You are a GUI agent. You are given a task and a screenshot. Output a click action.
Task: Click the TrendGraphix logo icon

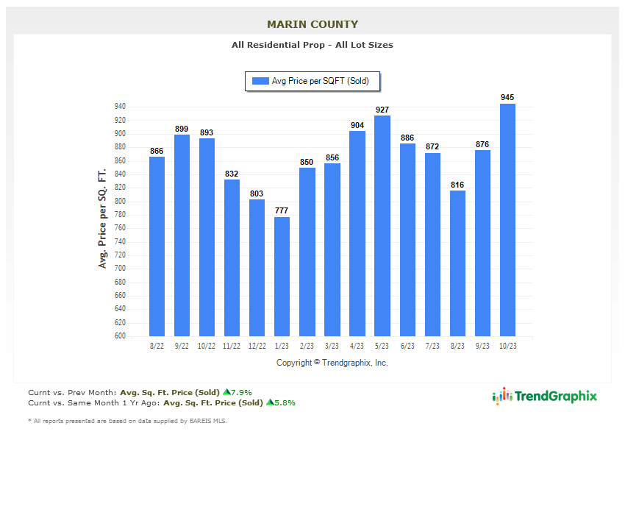click(x=502, y=396)
